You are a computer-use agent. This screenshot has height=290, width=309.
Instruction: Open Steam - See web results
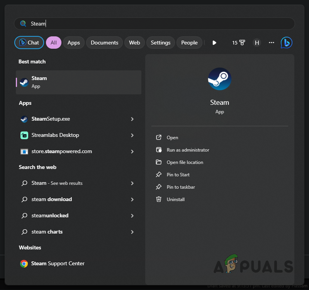pyautogui.click(x=73, y=183)
